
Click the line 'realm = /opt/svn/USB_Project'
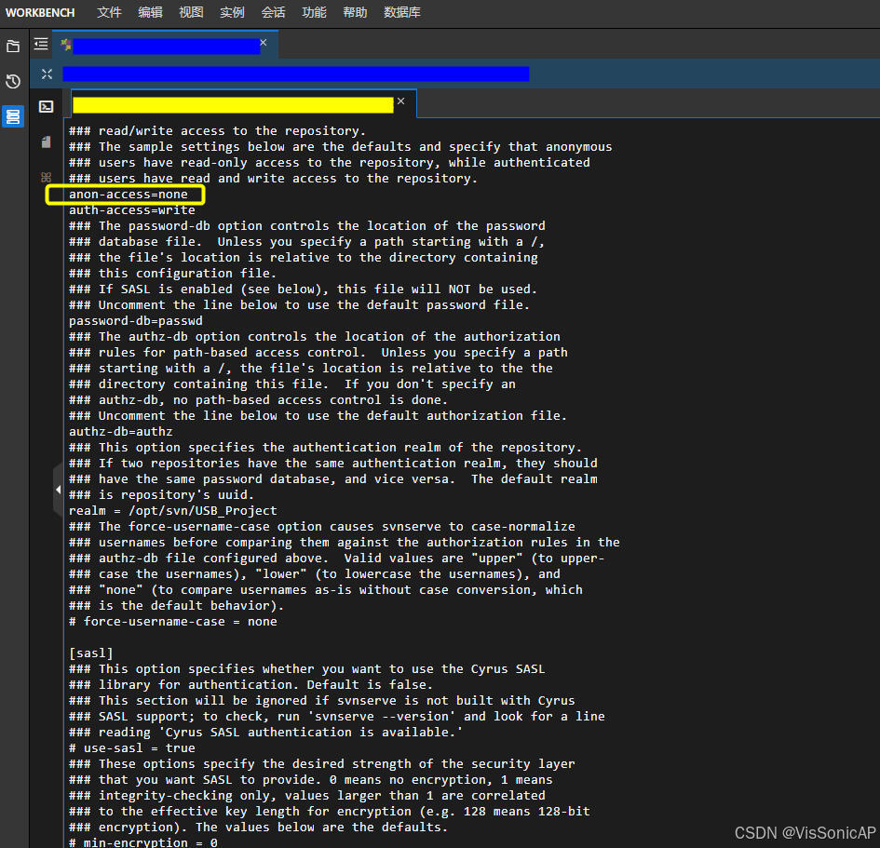[x=173, y=510]
